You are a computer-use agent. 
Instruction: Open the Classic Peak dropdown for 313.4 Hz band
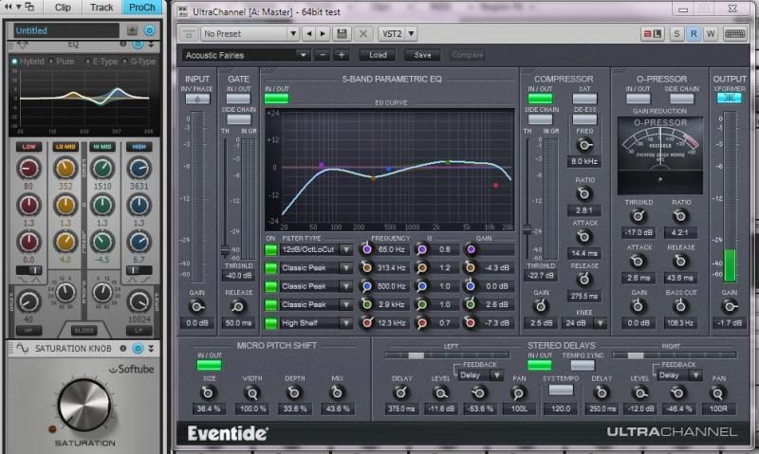tap(346, 268)
